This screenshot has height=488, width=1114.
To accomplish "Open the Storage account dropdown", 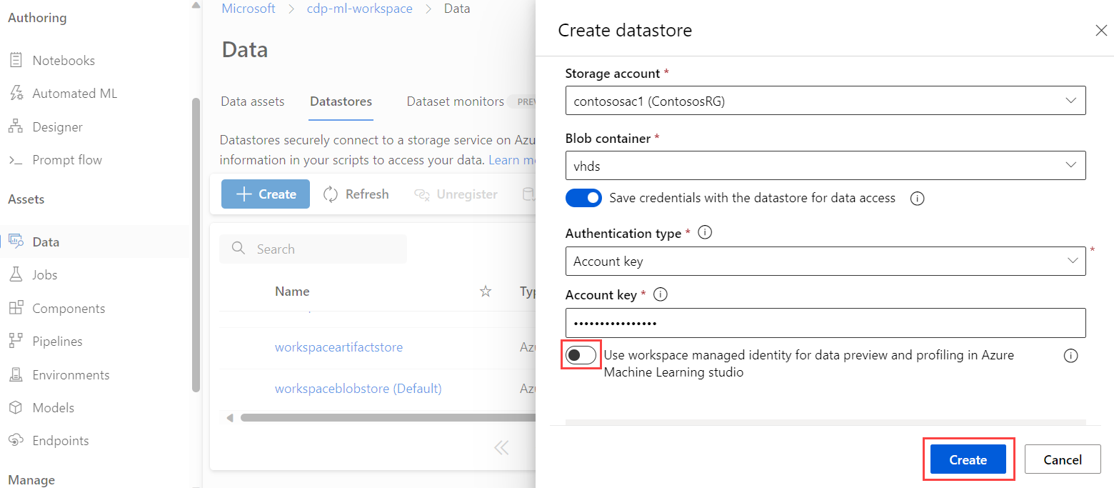I will tap(826, 101).
